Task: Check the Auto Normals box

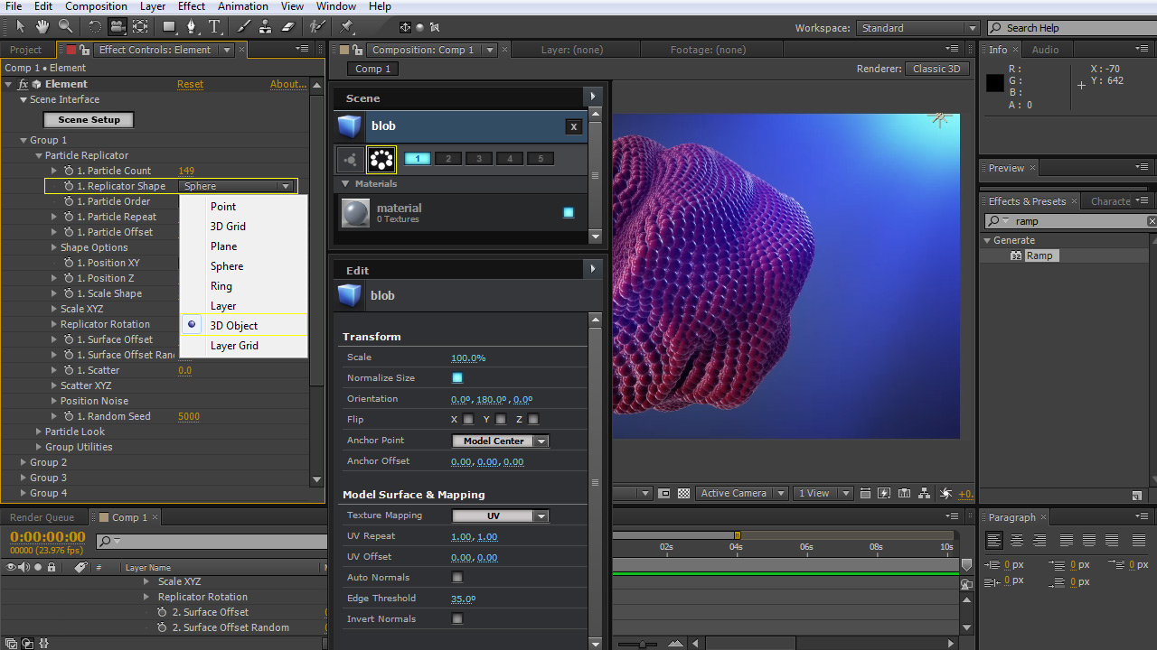Action: tap(457, 578)
